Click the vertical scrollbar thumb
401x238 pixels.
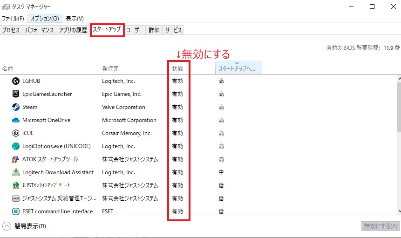coord(399,107)
